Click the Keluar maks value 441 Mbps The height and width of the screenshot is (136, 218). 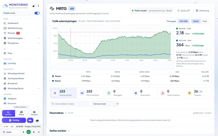point(116,81)
